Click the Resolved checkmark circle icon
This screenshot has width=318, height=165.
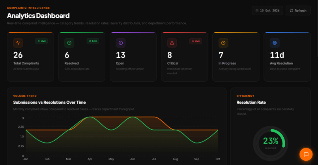click(x=69, y=43)
